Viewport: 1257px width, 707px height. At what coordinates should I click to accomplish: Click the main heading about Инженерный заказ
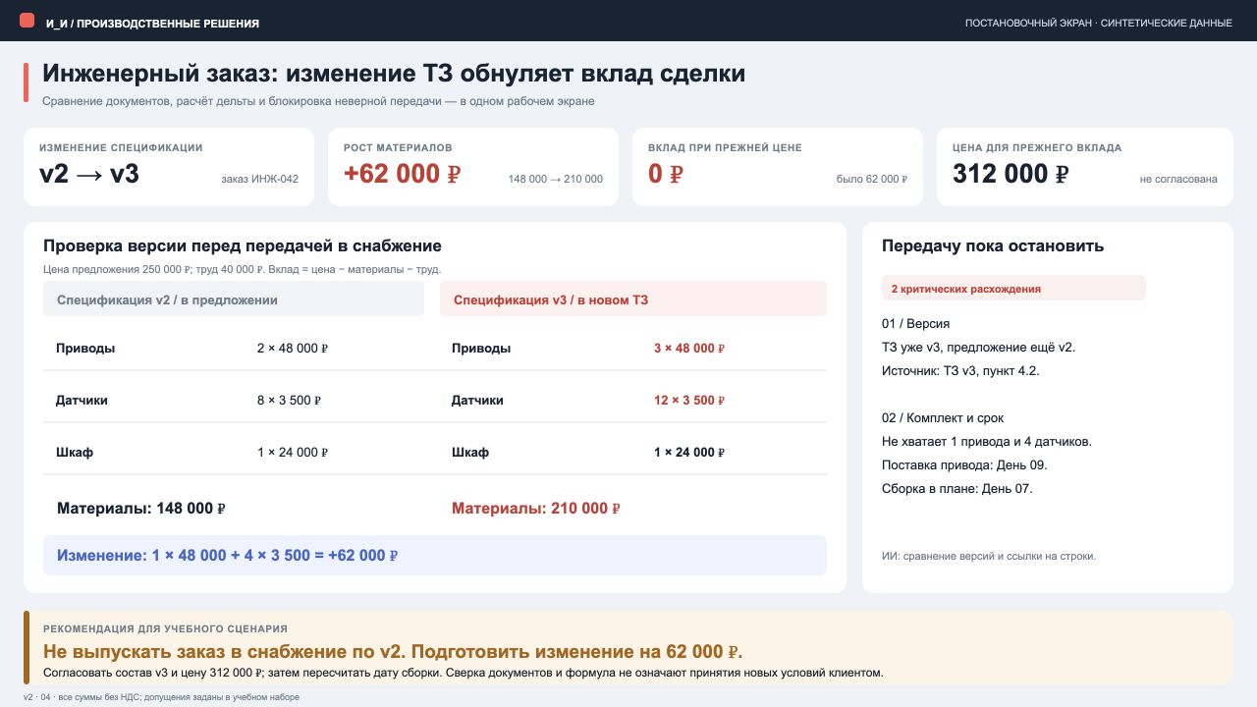pyautogui.click(x=394, y=74)
